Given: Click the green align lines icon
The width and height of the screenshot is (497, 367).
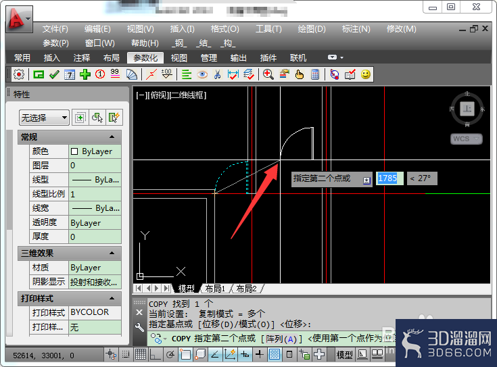Looking at the screenshot, I should [187, 75].
